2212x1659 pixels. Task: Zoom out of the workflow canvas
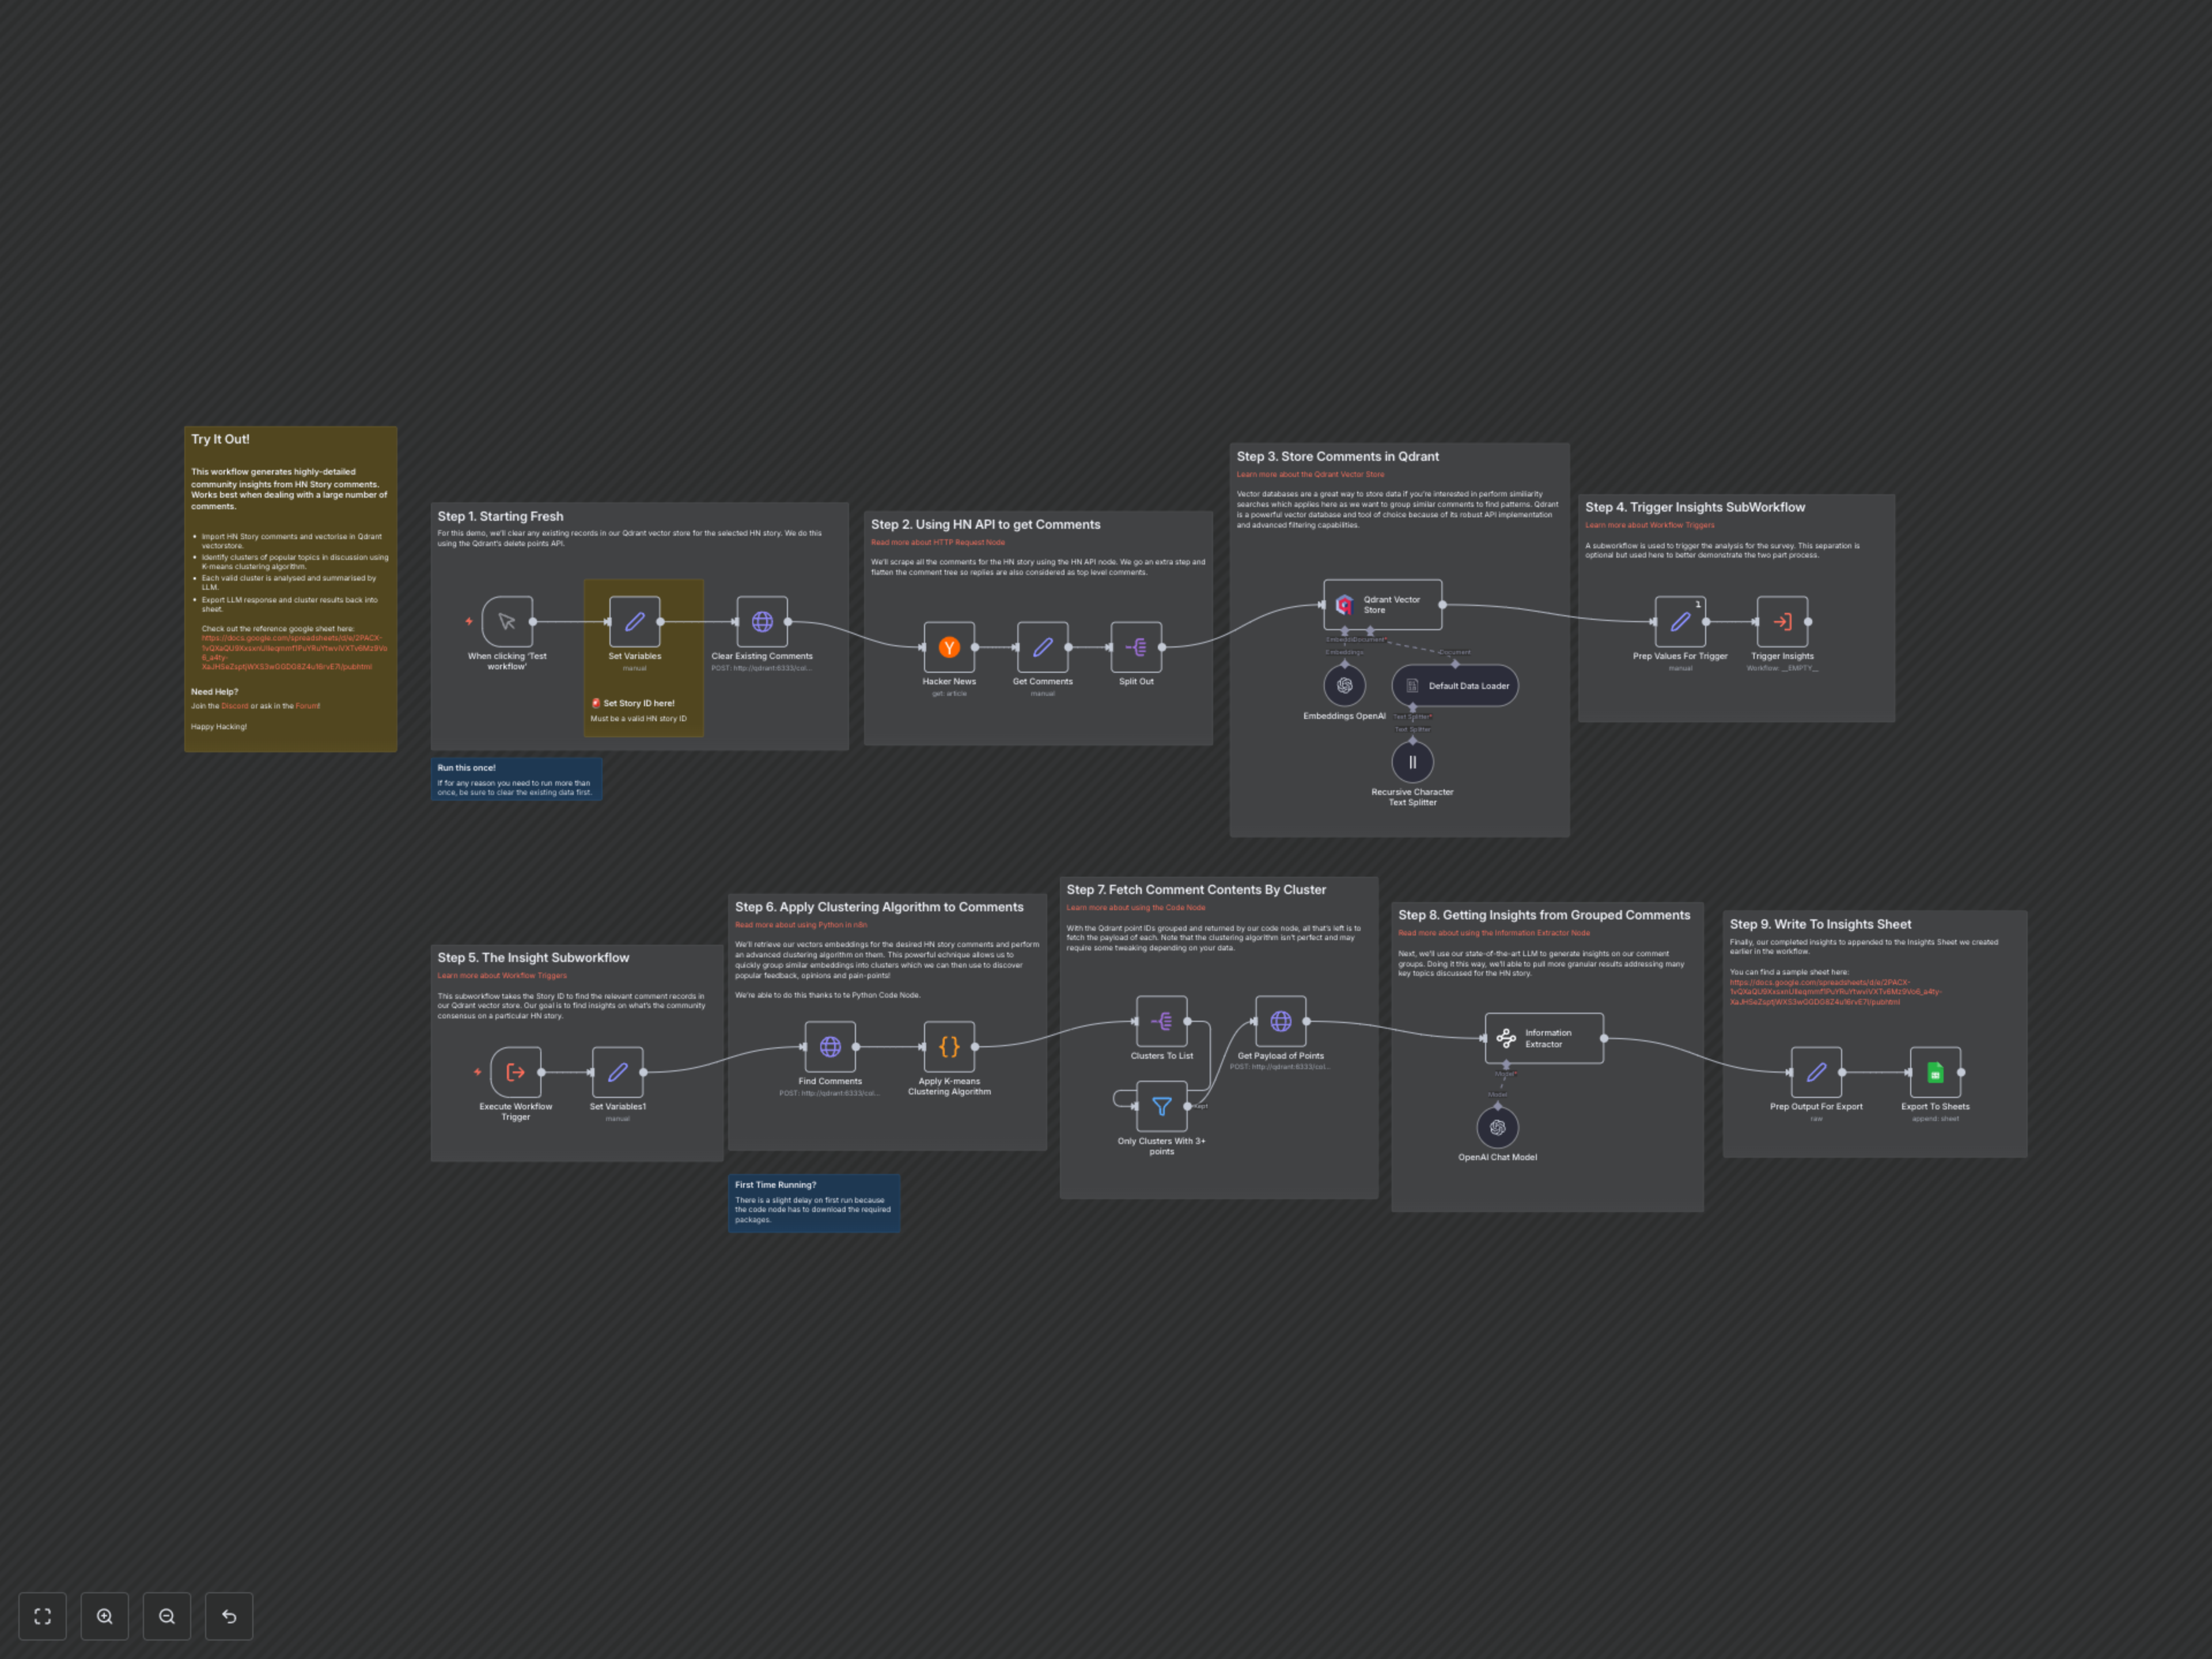(x=166, y=1615)
